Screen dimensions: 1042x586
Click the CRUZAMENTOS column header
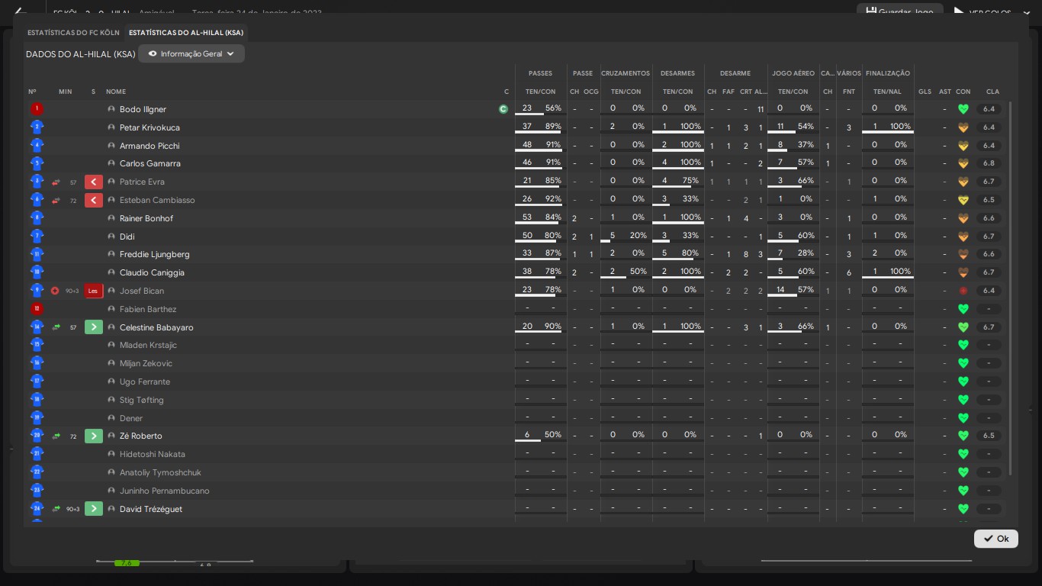(x=626, y=73)
